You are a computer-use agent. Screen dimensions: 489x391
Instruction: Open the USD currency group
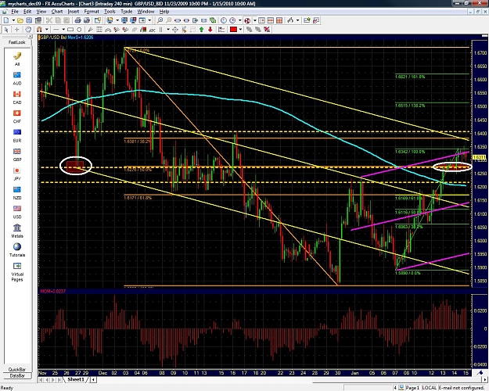point(17,212)
